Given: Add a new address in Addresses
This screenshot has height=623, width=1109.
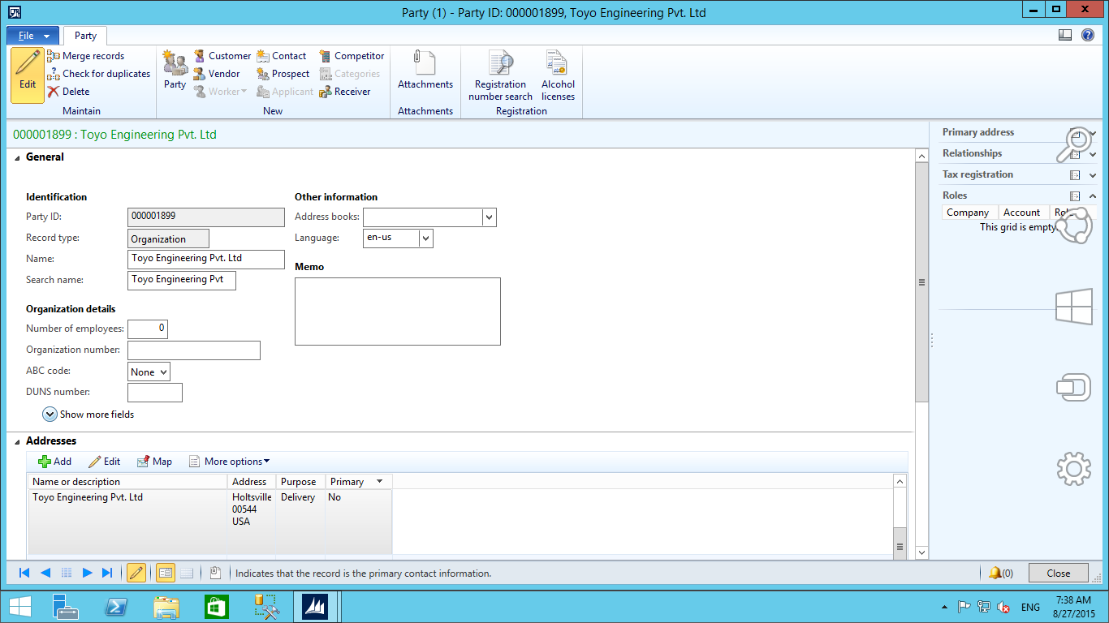Looking at the screenshot, I should (x=55, y=462).
